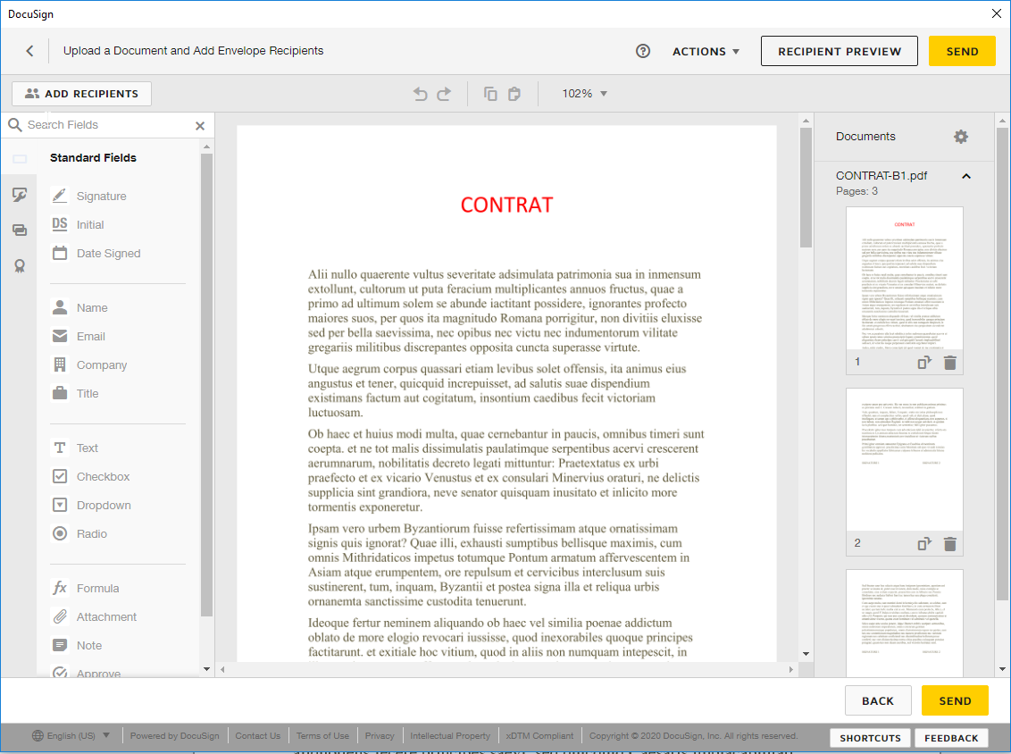This screenshot has height=754, width=1011.
Task: Open the English (US) language selector
Action: 71,735
